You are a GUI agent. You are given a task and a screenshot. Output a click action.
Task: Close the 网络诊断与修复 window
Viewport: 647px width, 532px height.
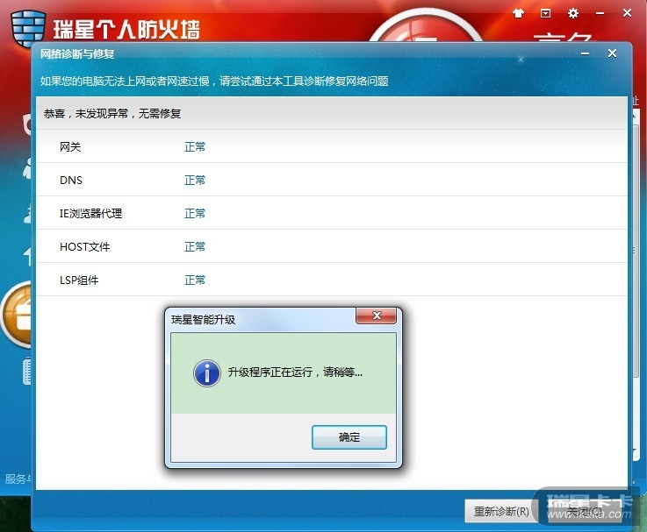point(612,53)
